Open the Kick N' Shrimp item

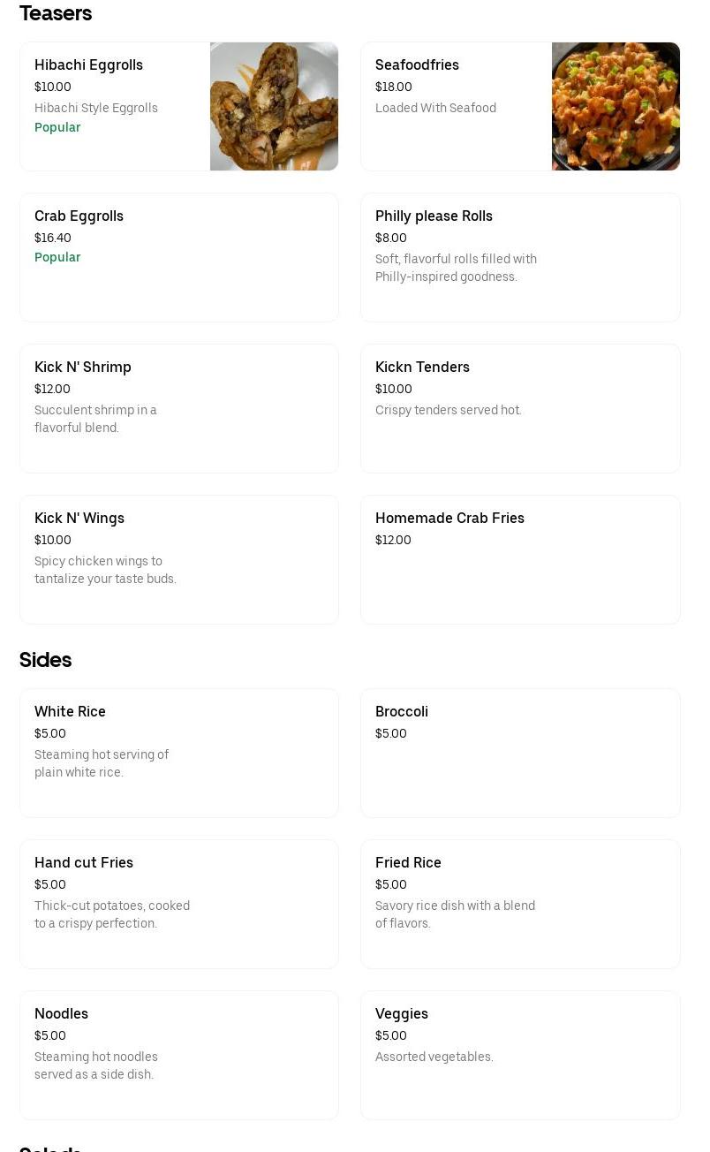[x=179, y=408]
